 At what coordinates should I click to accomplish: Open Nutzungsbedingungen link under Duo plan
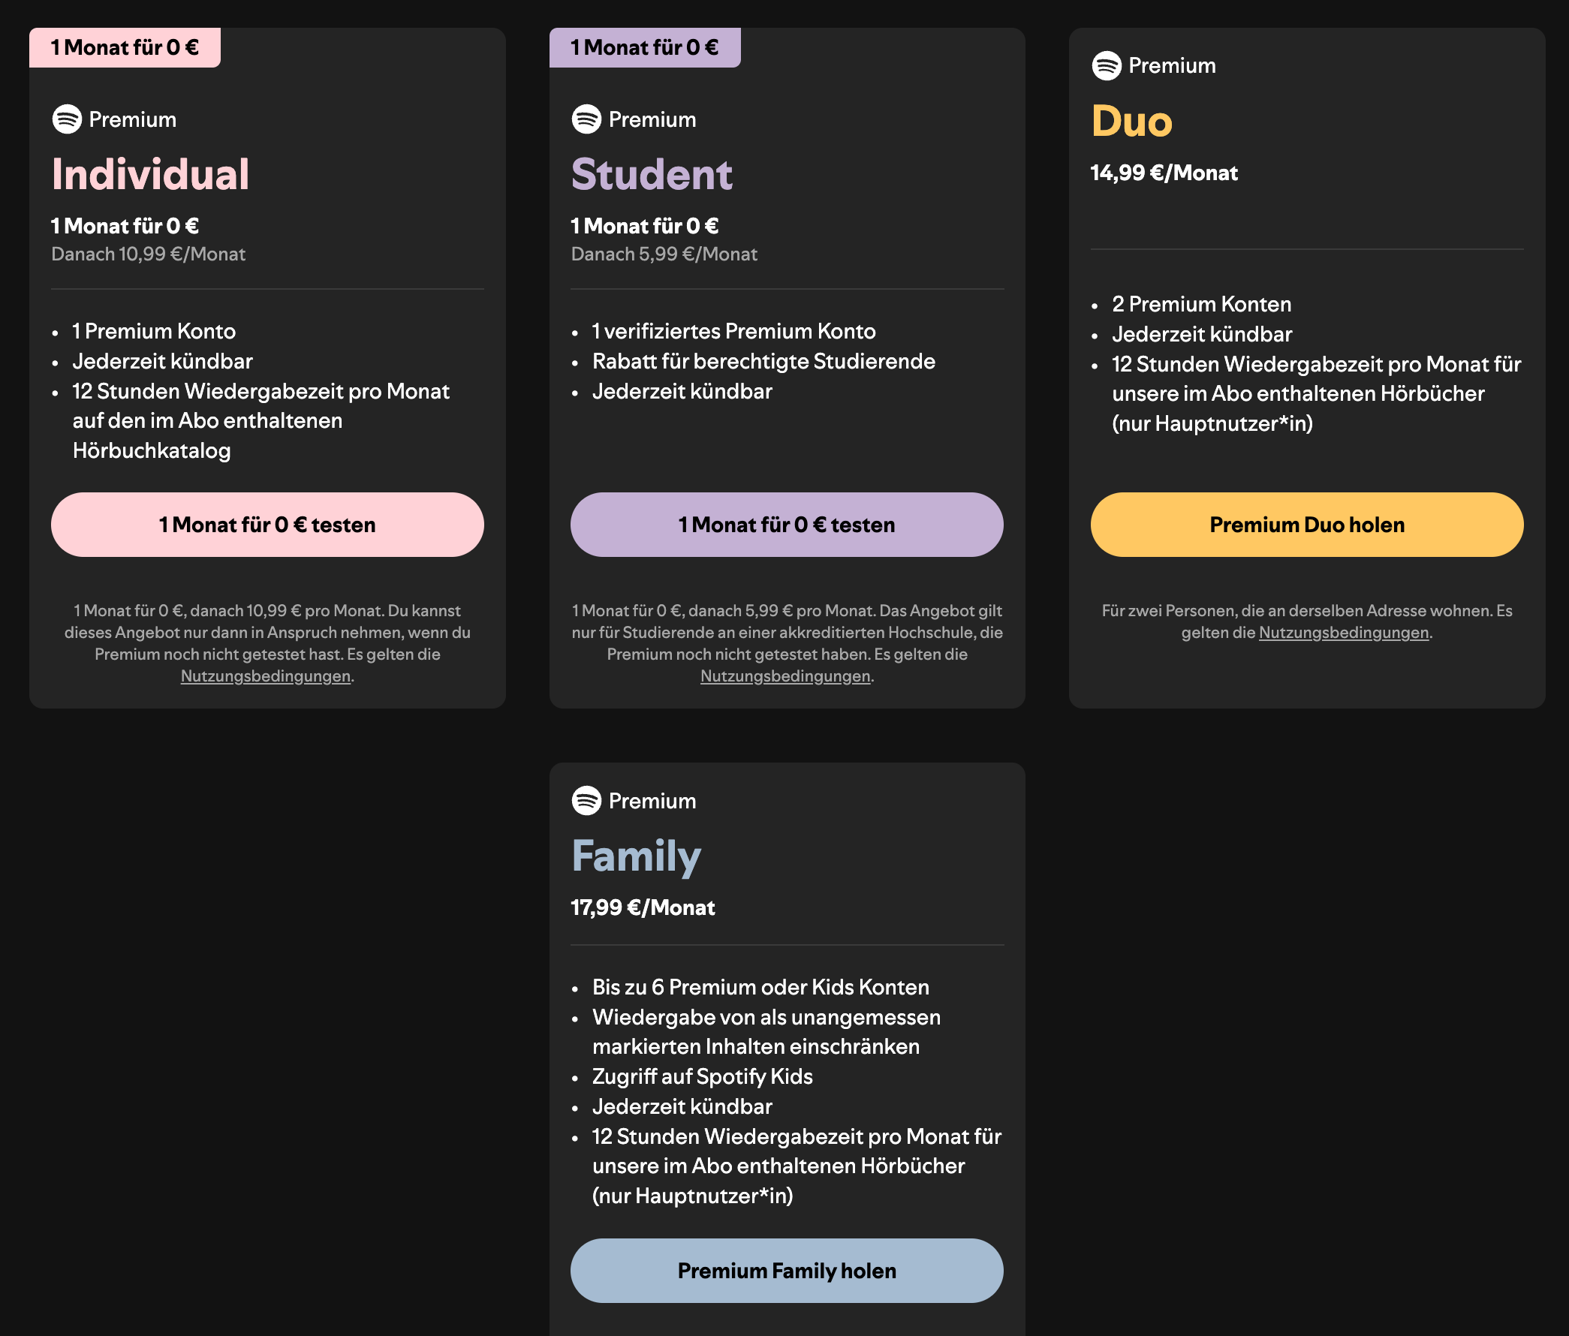[x=1343, y=632]
